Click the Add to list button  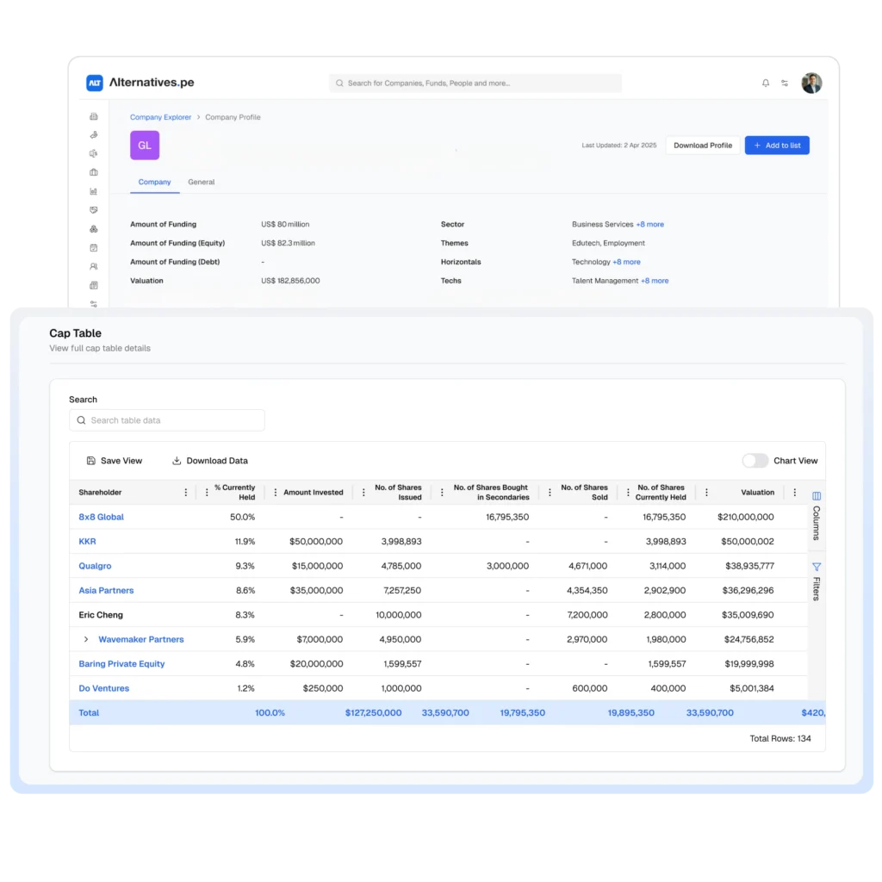click(x=777, y=146)
